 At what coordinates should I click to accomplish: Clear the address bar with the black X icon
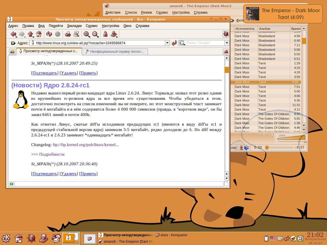click(x=13, y=43)
